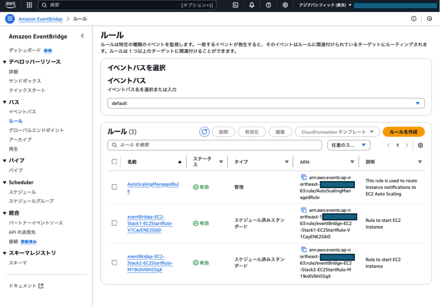Launch CloudShell from the top bar
Screen dimensions: 440x307
click(x=235, y=5)
